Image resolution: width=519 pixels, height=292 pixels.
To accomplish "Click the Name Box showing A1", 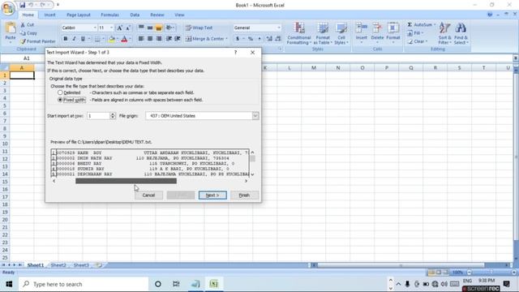I will click(x=27, y=58).
